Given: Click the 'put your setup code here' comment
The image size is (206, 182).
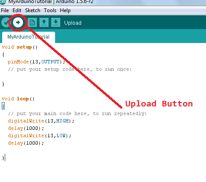Looking at the screenshot, I should pyautogui.click(x=70, y=69).
